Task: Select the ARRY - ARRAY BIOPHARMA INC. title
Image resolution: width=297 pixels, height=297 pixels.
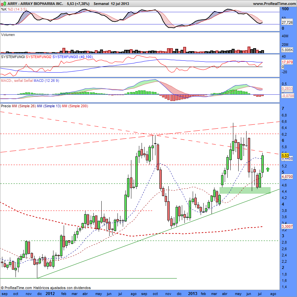Action: (35, 4)
